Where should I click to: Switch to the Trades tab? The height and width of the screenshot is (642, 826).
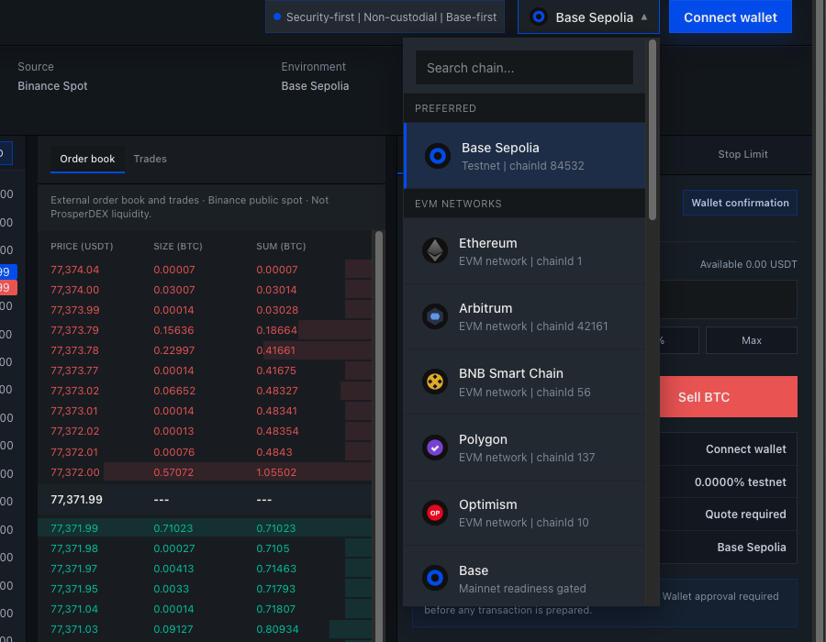(151, 159)
